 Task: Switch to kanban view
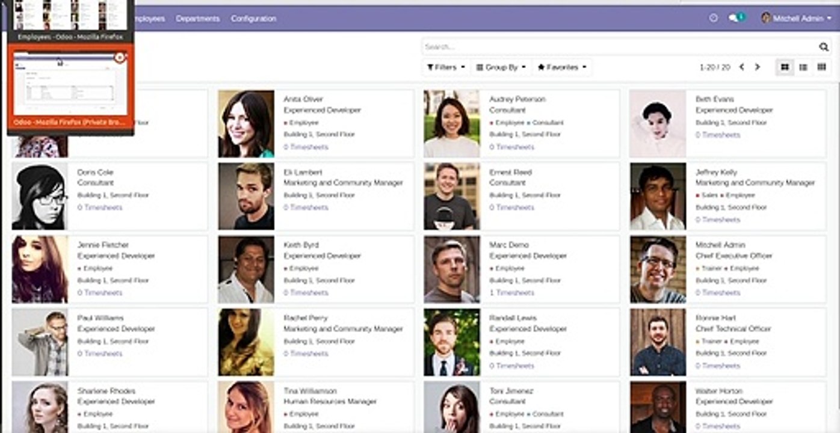tap(785, 67)
